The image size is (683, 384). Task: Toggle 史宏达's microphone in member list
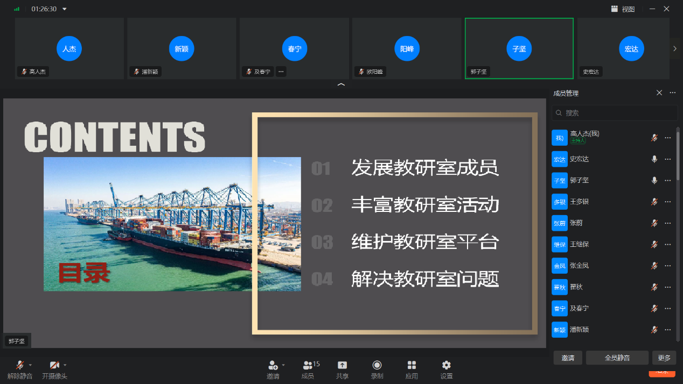click(654, 159)
